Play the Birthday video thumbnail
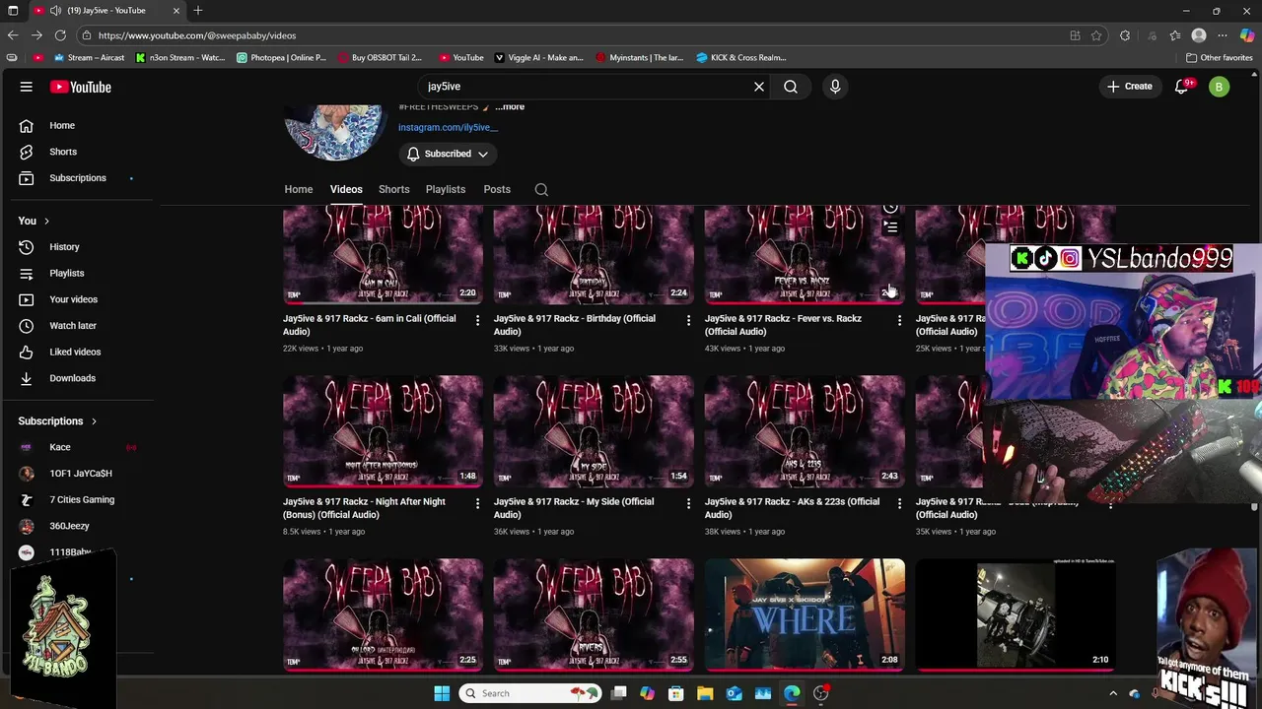Image resolution: width=1262 pixels, height=709 pixels. pos(594,254)
